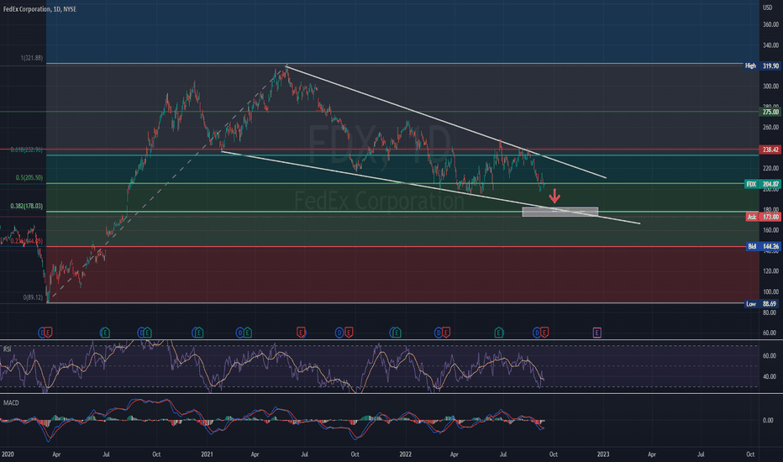Click the 2023 label on time axis

coord(603,454)
